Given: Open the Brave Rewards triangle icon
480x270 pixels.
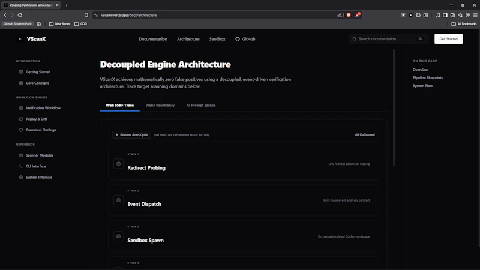Looking at the screenshot, I should click(357, 14).
